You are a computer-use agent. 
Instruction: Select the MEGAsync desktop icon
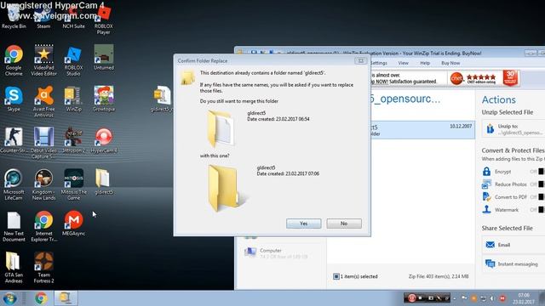pyautogui.click(x=73, y=224)
